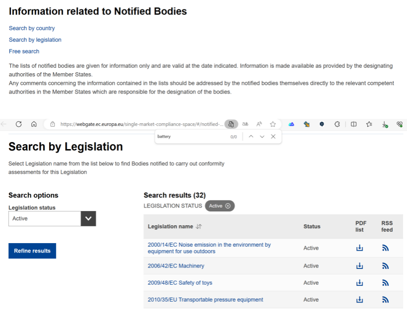Screen dimensions: 407x310
Task: Sort results by Legislation name
Action: tap(199, 226)
